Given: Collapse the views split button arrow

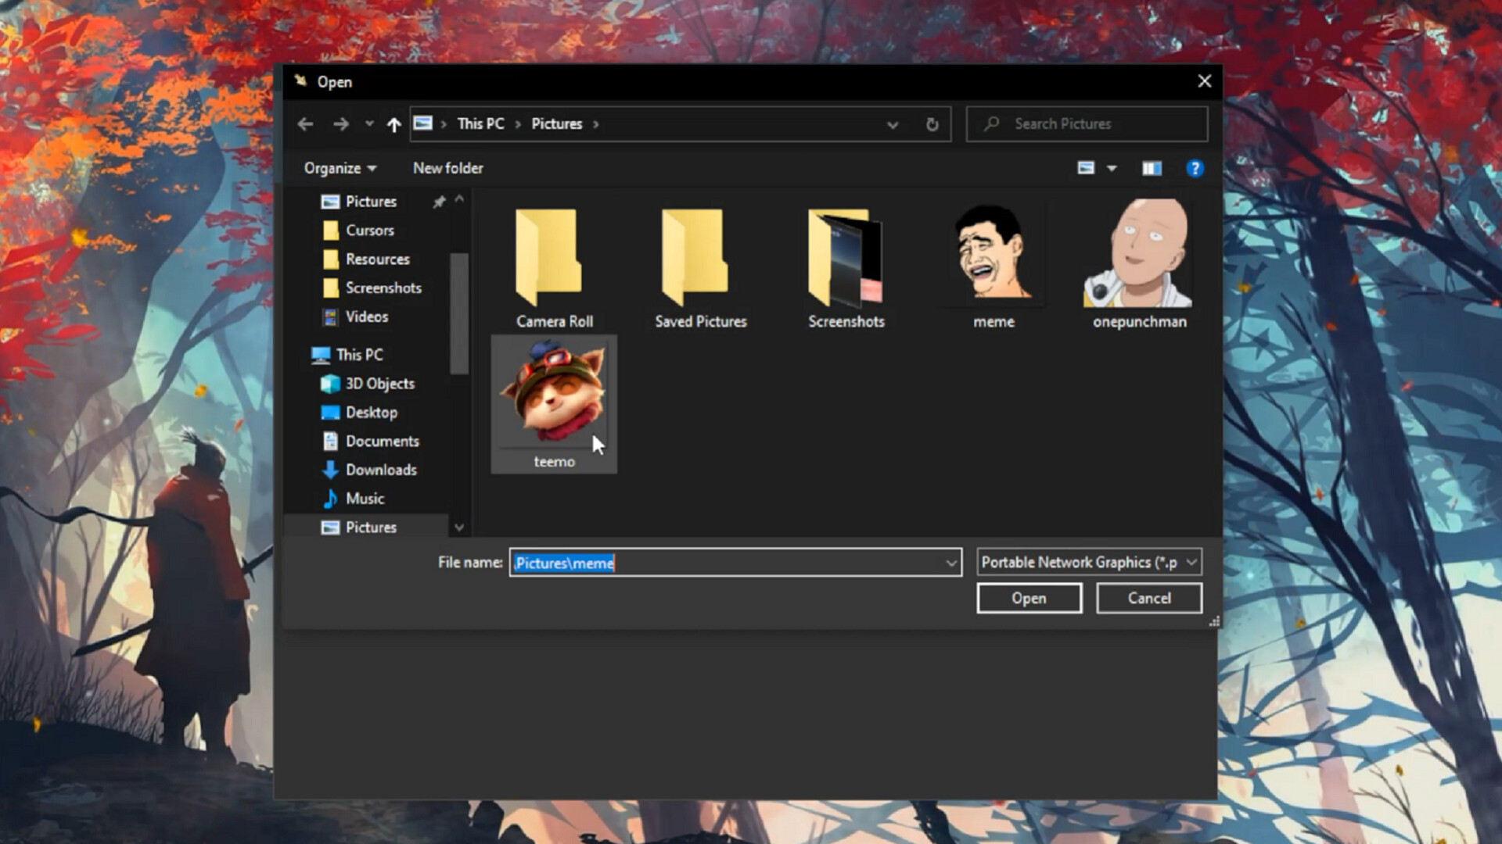Looking at the screenshot, I should coord(1110,167).
